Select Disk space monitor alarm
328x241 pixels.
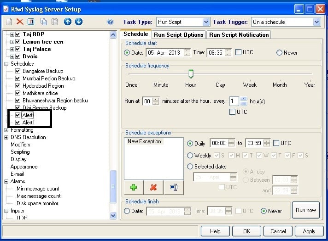37,203
